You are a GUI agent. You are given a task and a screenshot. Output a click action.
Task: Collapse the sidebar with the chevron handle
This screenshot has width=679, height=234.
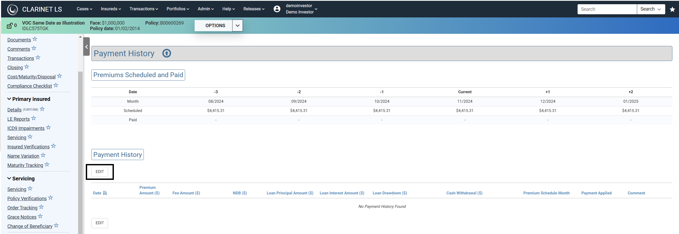[x=86, y=47]
